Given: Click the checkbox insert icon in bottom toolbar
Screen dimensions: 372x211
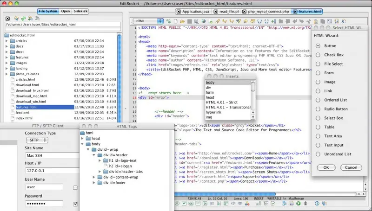Looking at the screenshot, I should pyautogui.click(x=184, y=204).
